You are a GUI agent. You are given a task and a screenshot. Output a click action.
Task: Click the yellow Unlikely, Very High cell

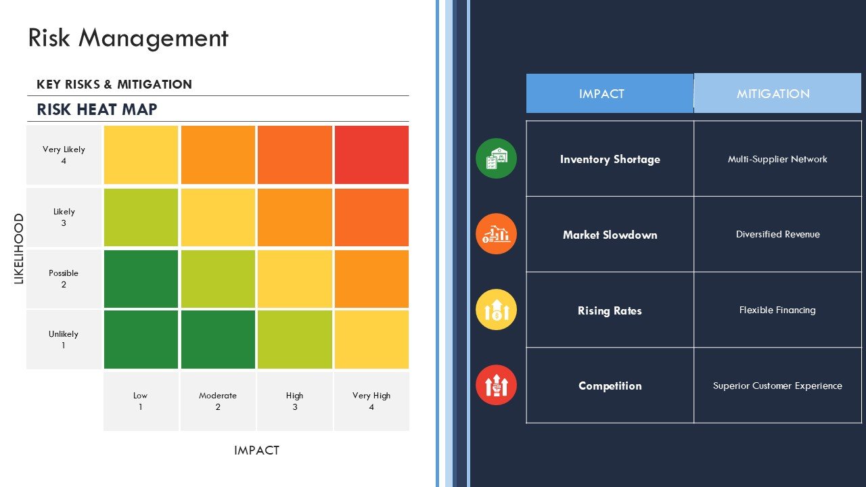click(371, 340)
